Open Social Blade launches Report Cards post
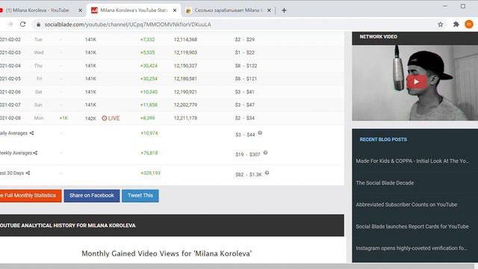 tap(412, 226)
